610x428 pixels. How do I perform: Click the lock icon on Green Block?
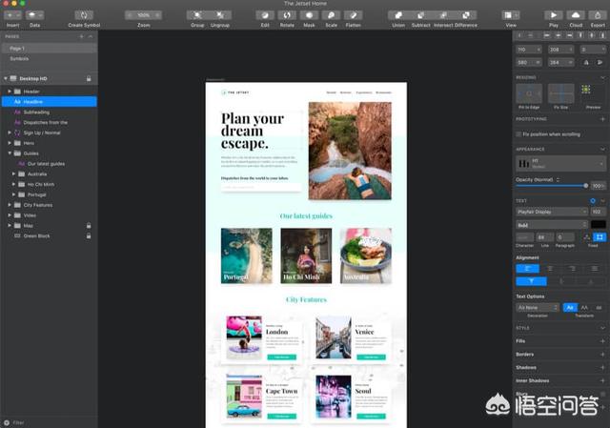pyautogui.click(x=89, y=235)
